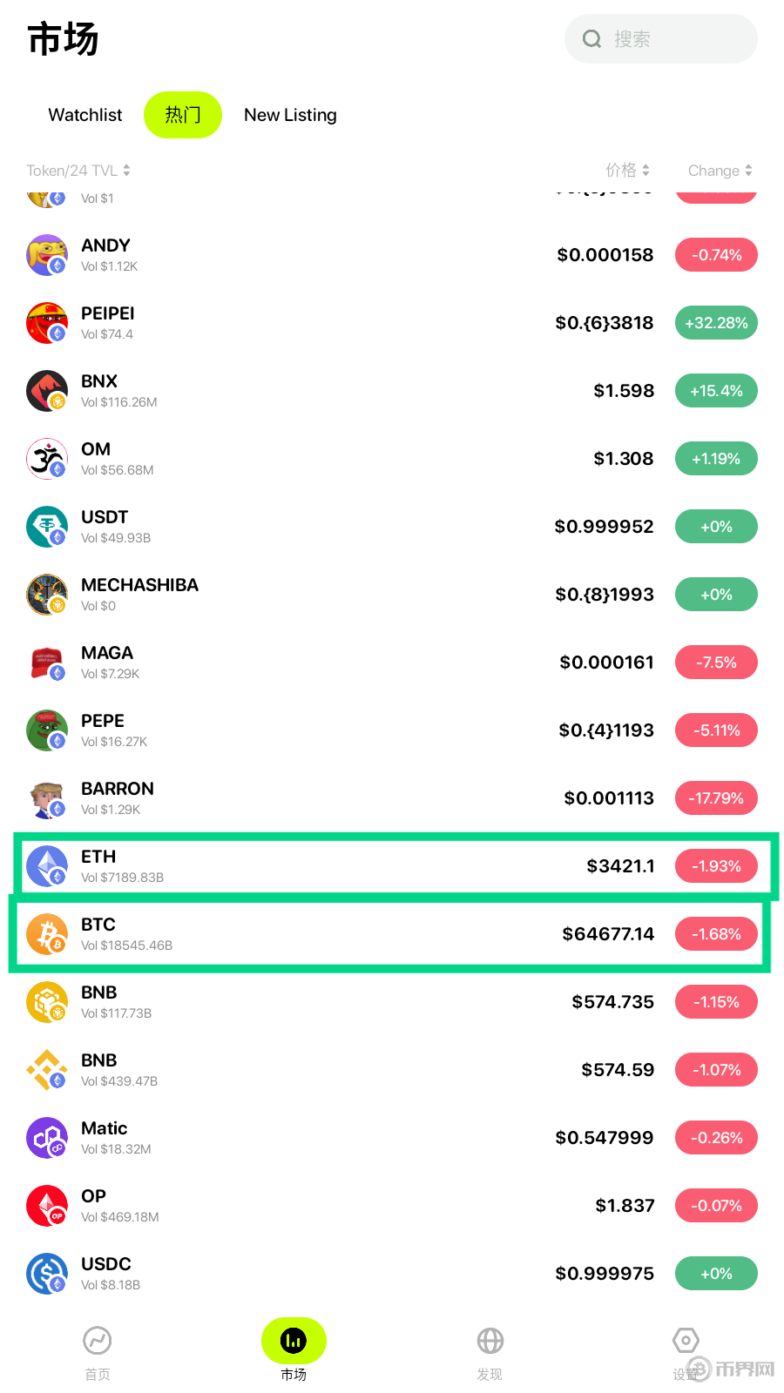The width and height of the screenshot is (784, 1393).
Task: Switch to the Watchlist tab
Action: 85,115
